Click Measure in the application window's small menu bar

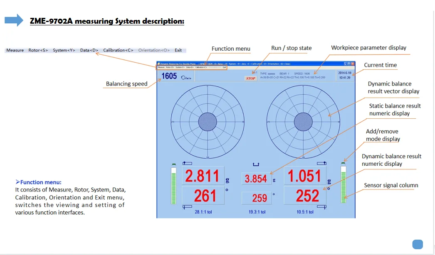point(161,67)
